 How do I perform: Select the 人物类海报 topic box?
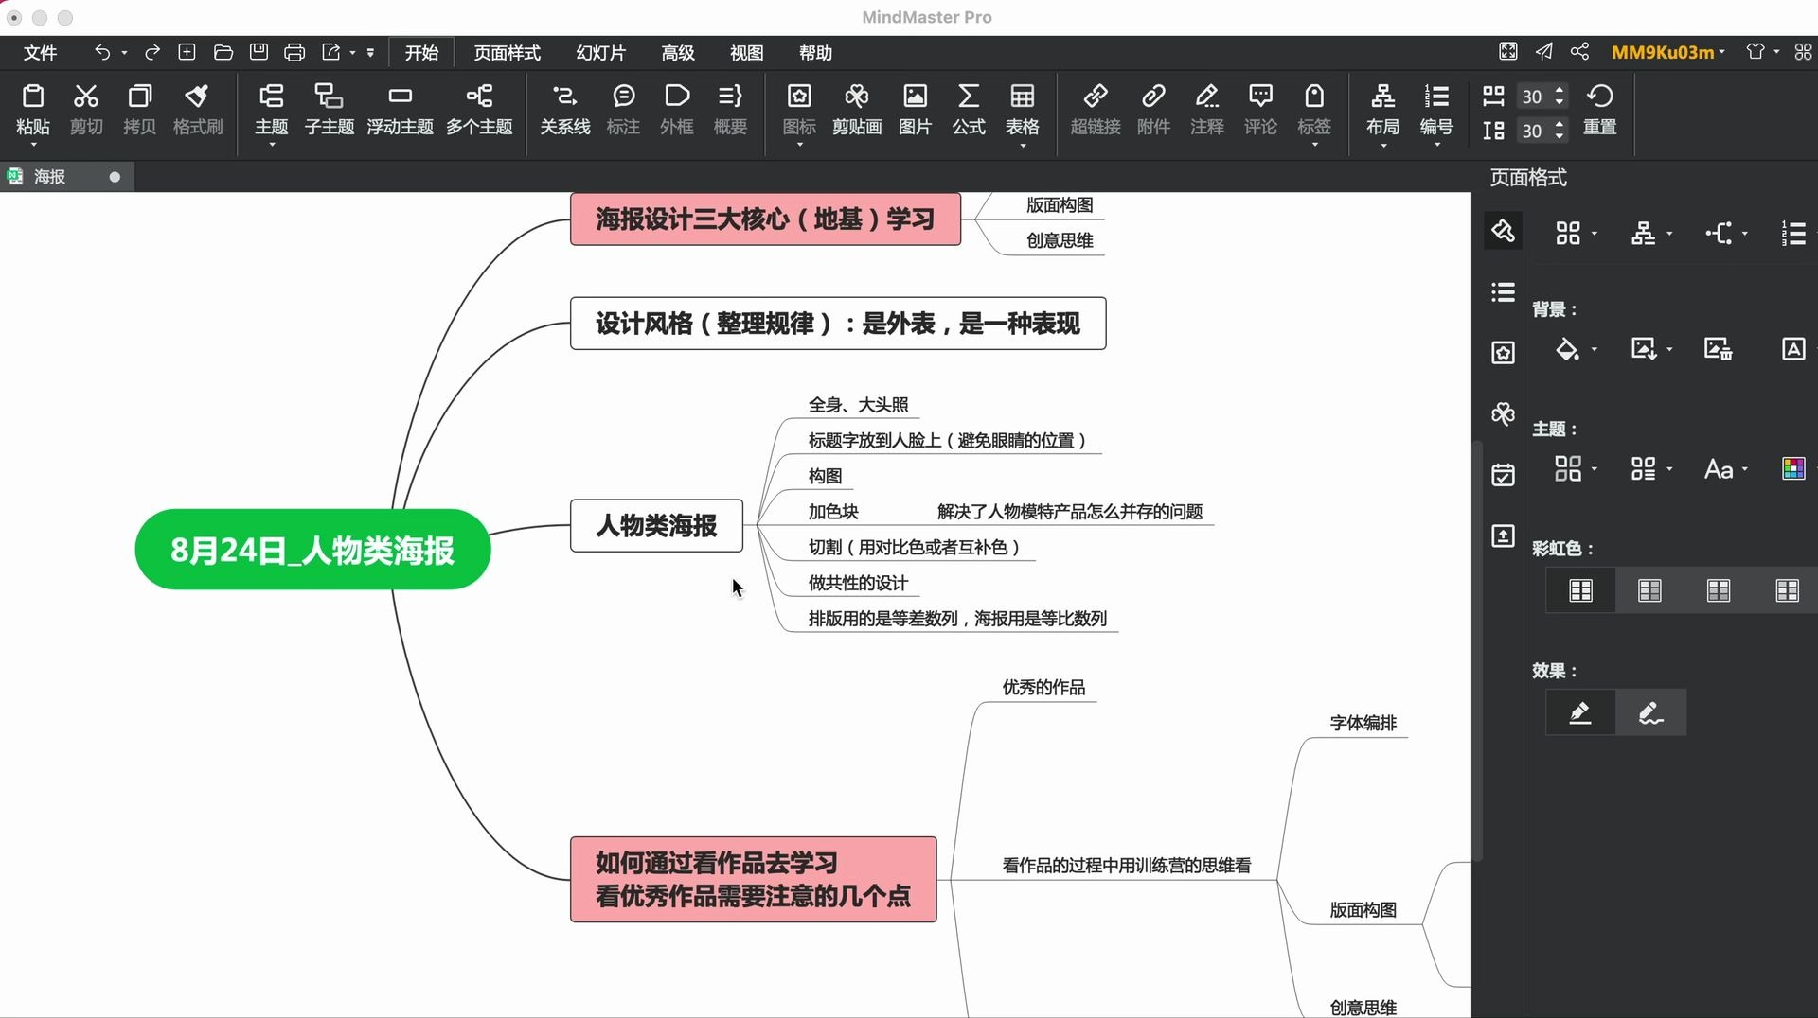(656, 525)
